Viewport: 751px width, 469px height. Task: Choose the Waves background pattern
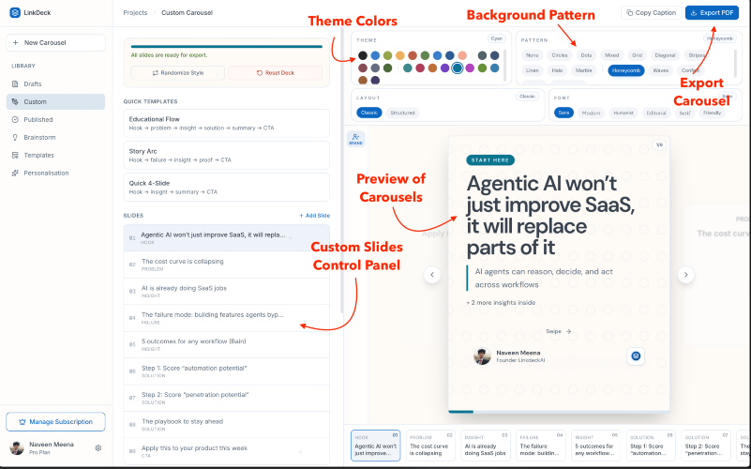660,70
